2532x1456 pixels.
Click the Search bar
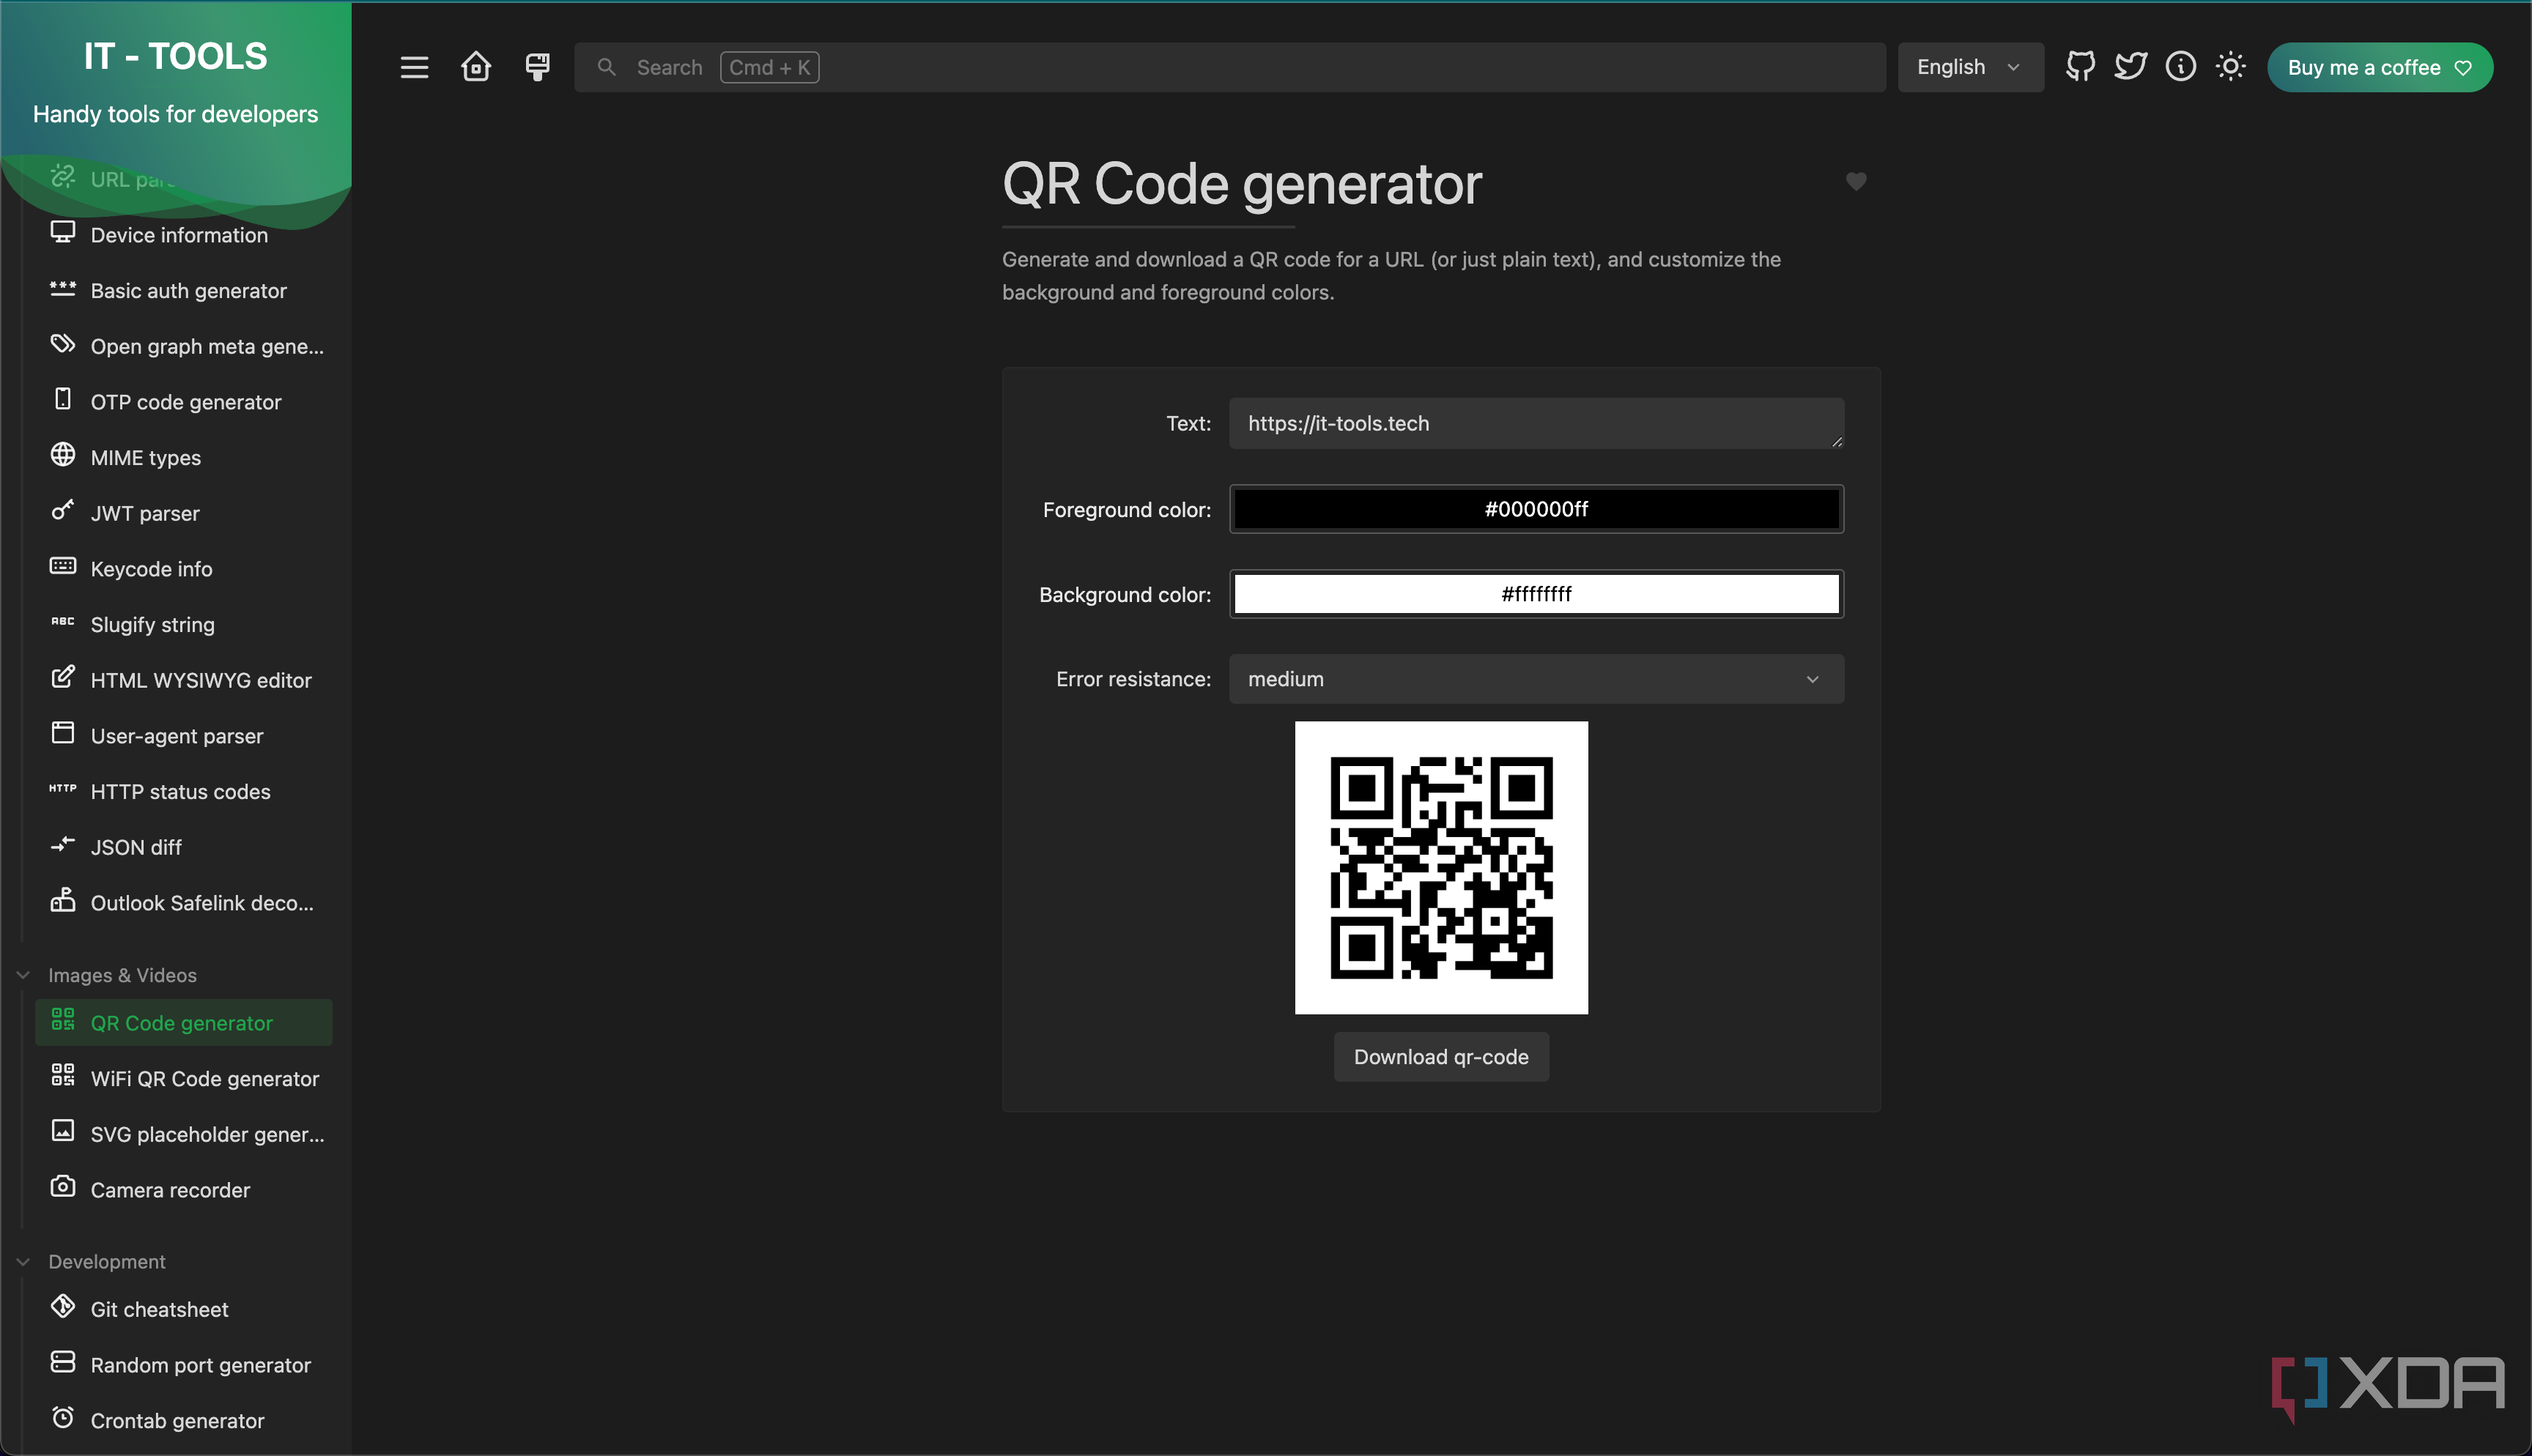click(1229, 67)
